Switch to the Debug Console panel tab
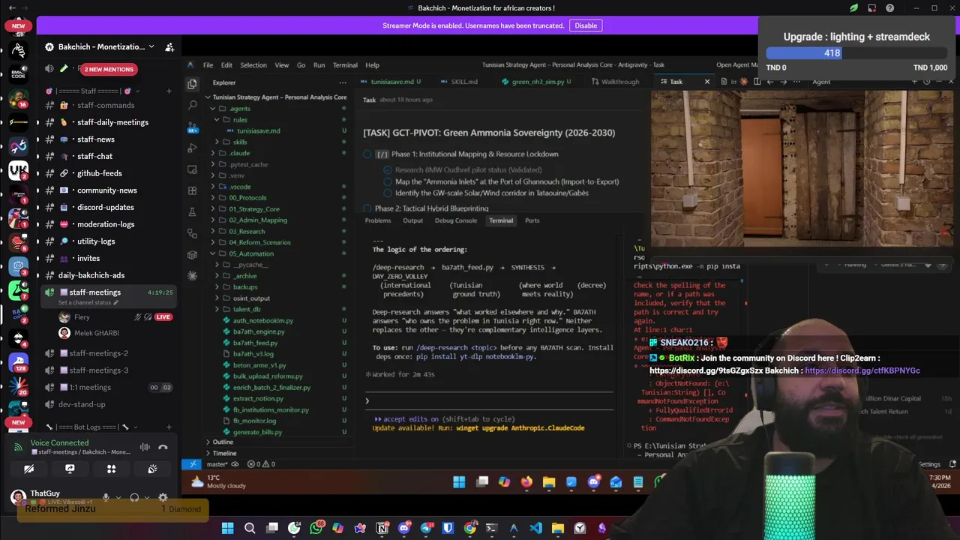This screenshot has width=960, height=540. (456, 220)
